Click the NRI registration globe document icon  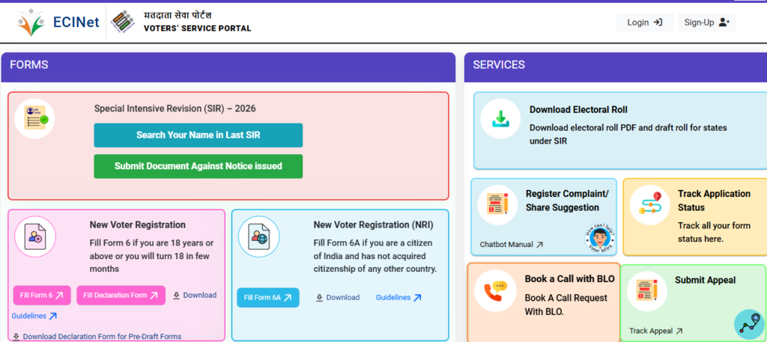pos(258,237)
